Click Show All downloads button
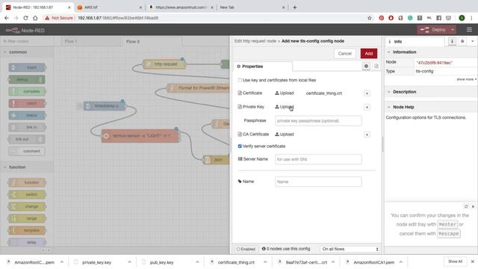Screen dimensions: 478x269 pyautogui.click(x=455, y=262)
